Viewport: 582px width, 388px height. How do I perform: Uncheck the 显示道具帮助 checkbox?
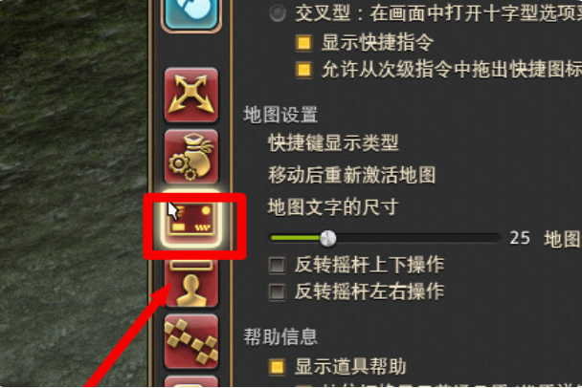tap(277, 367)
